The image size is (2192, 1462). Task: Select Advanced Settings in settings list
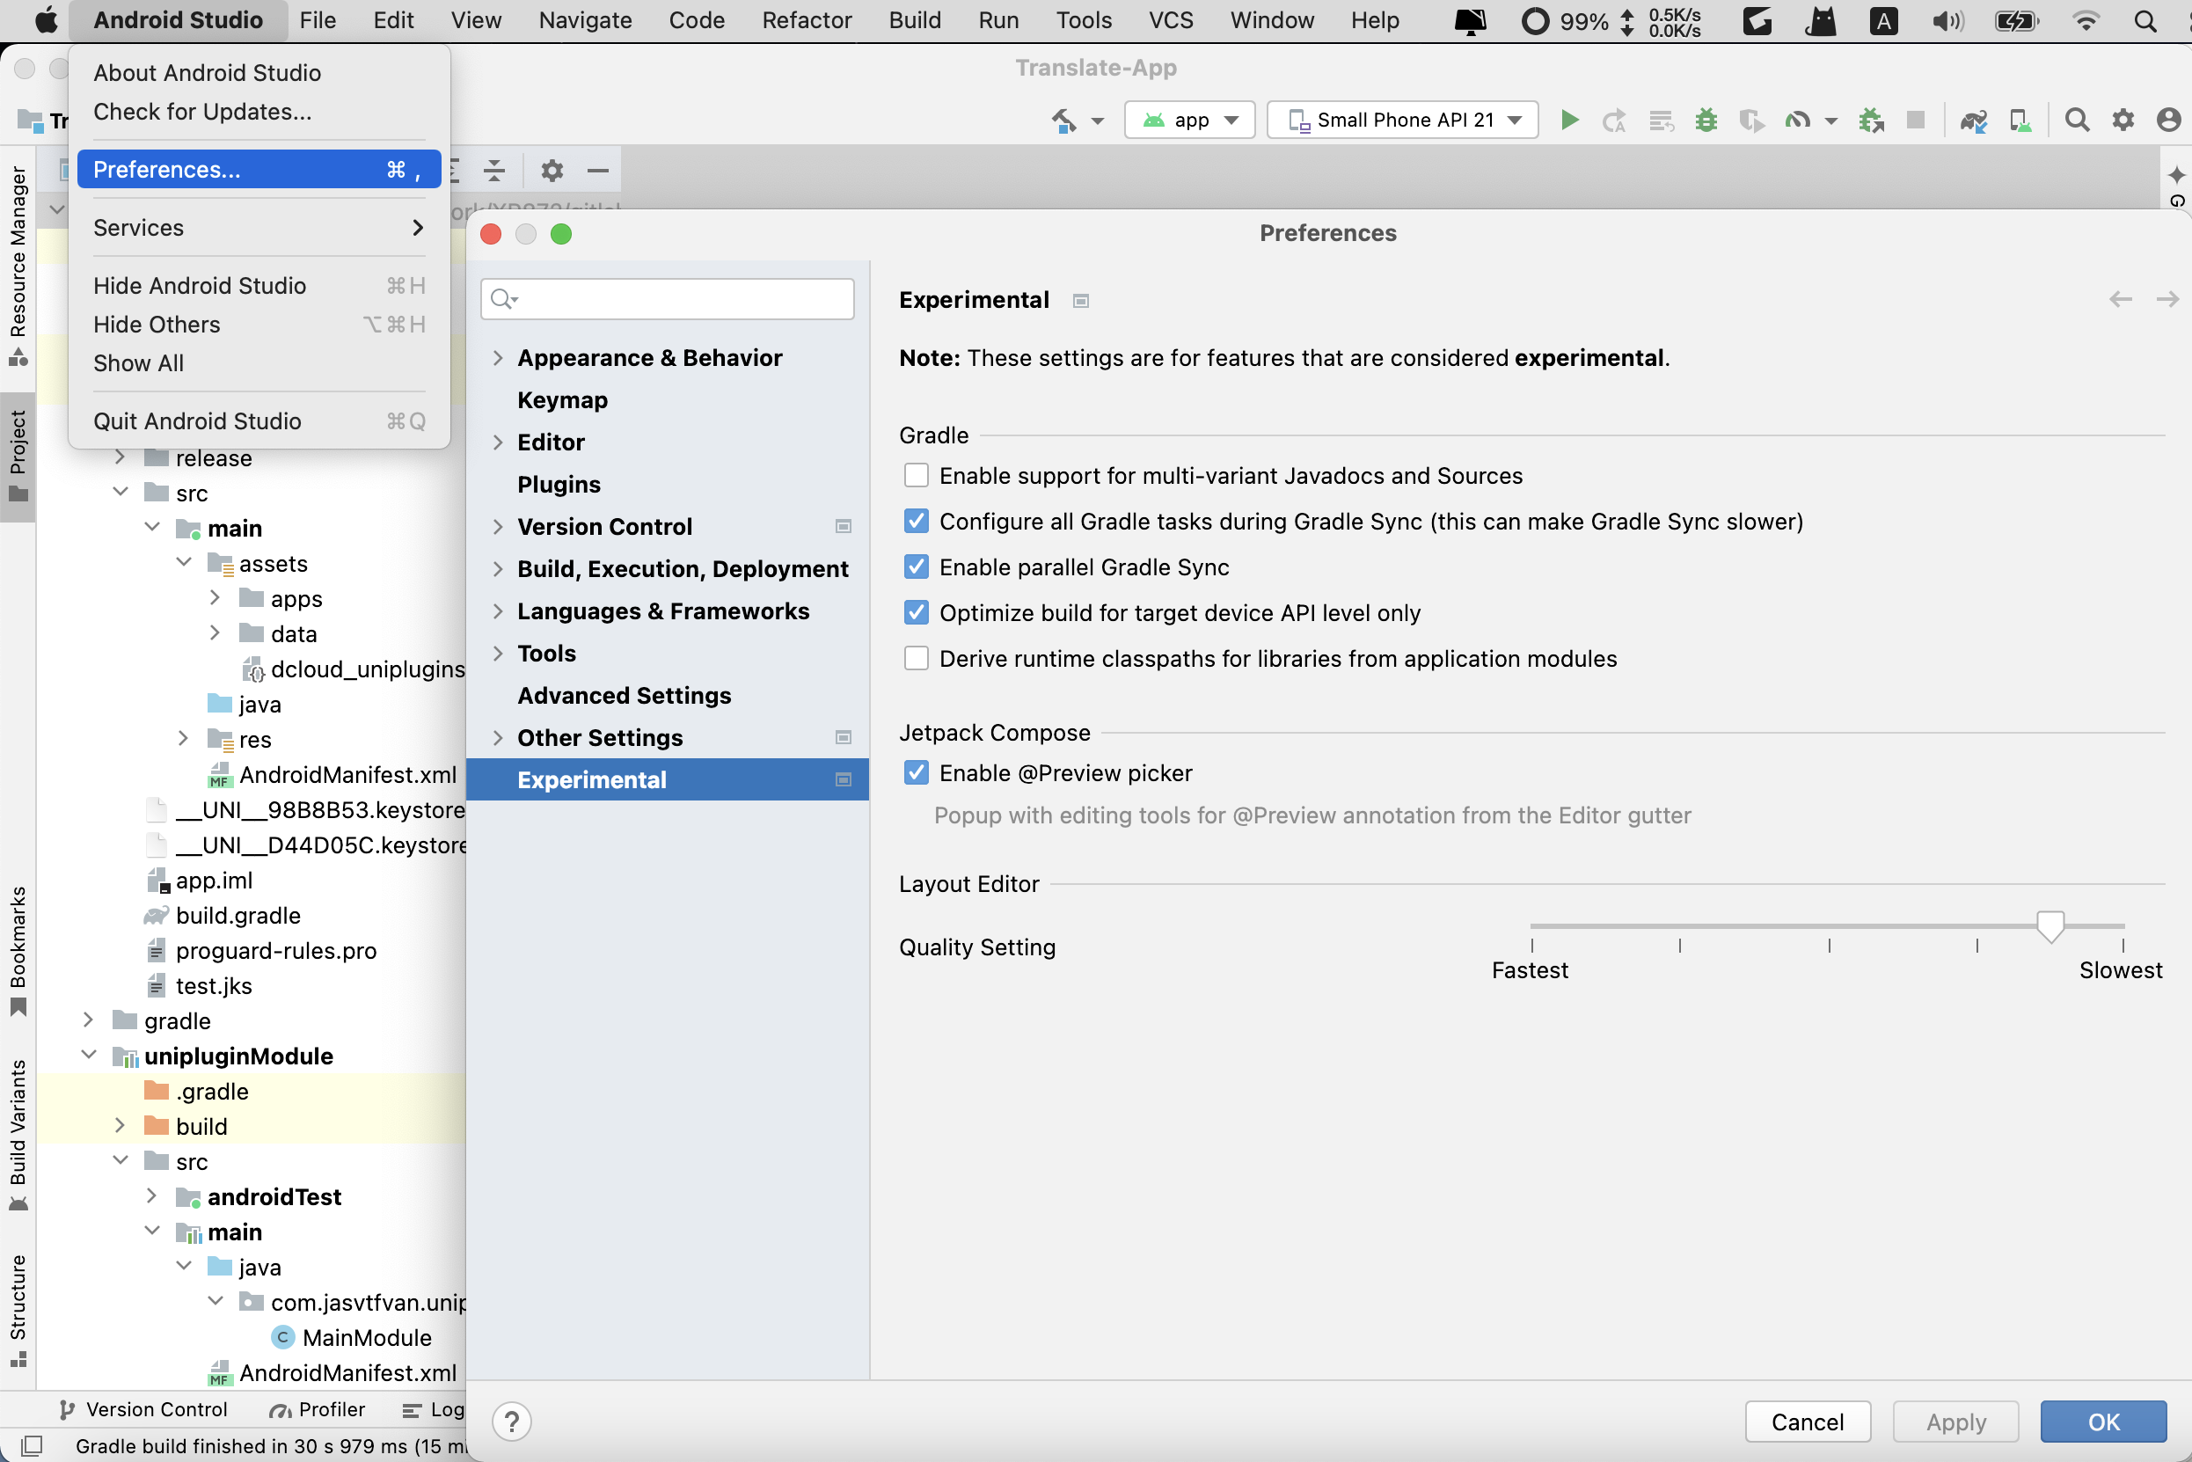(x=624, y=696)
